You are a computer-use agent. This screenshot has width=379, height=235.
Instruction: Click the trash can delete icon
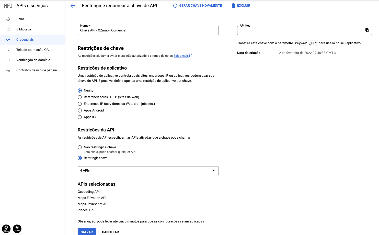coord(233,6)
